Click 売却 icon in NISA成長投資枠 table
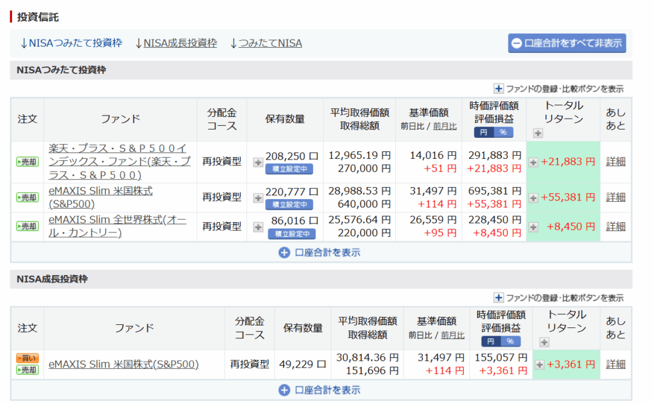Image resolution: width=654 pixels, height=404 pixels. coord(27,370)
